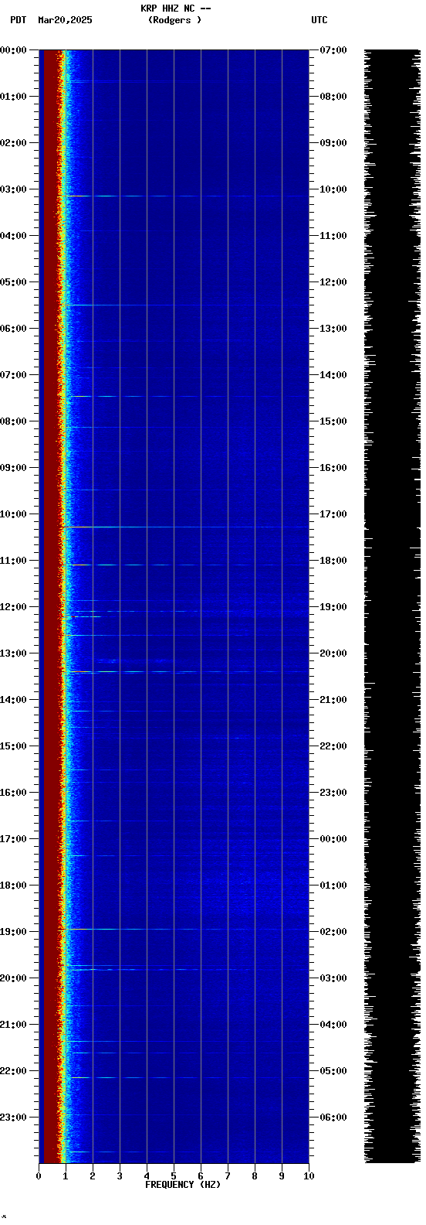Click the frequency axis tick label '10'
The height and width of the screenshot is (1225, 426).
point(309,1176)
